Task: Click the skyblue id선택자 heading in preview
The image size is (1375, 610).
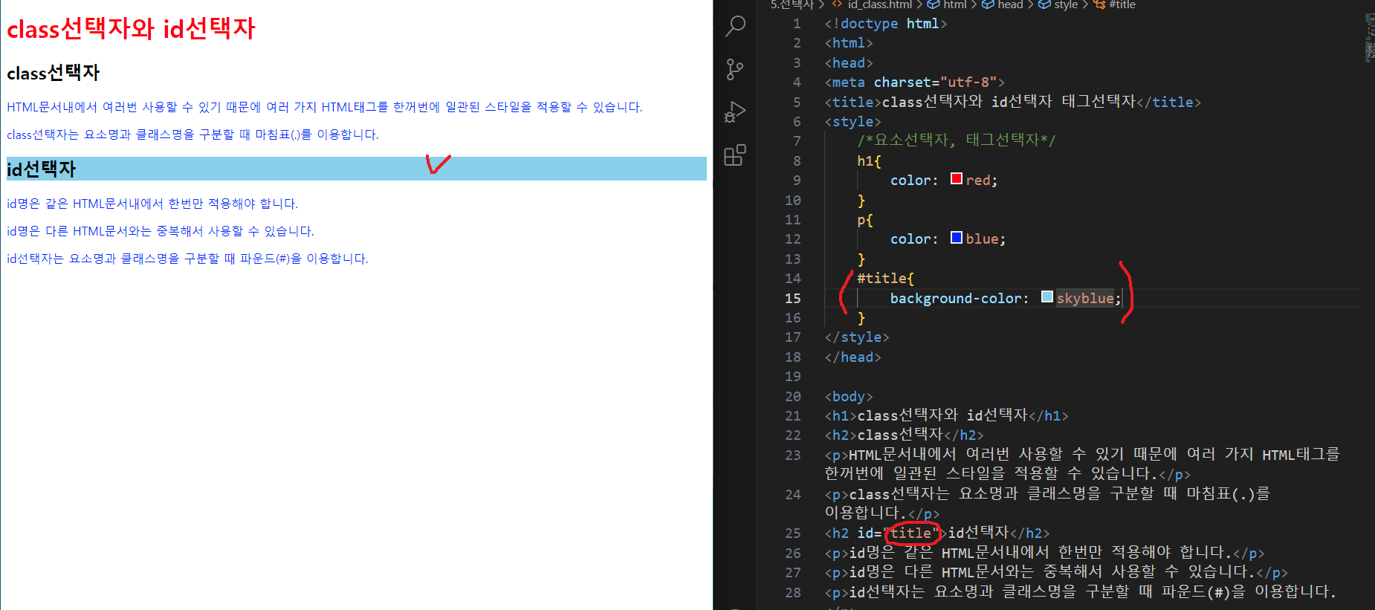Action: point(357,169)
